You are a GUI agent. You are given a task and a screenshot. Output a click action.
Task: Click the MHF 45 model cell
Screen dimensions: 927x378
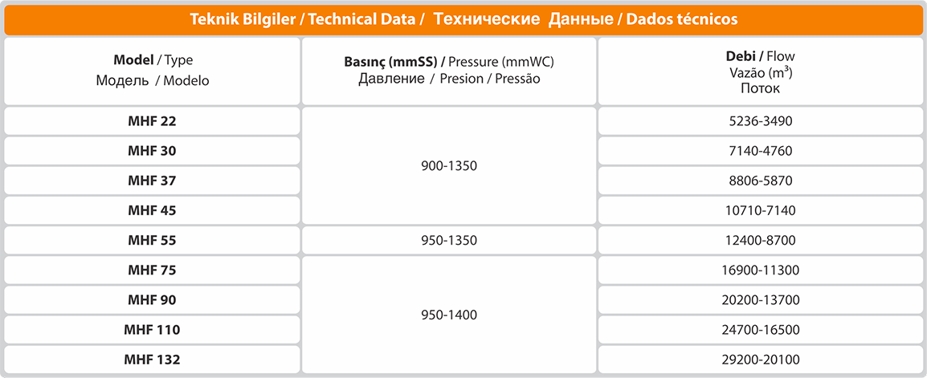[153, 210]
